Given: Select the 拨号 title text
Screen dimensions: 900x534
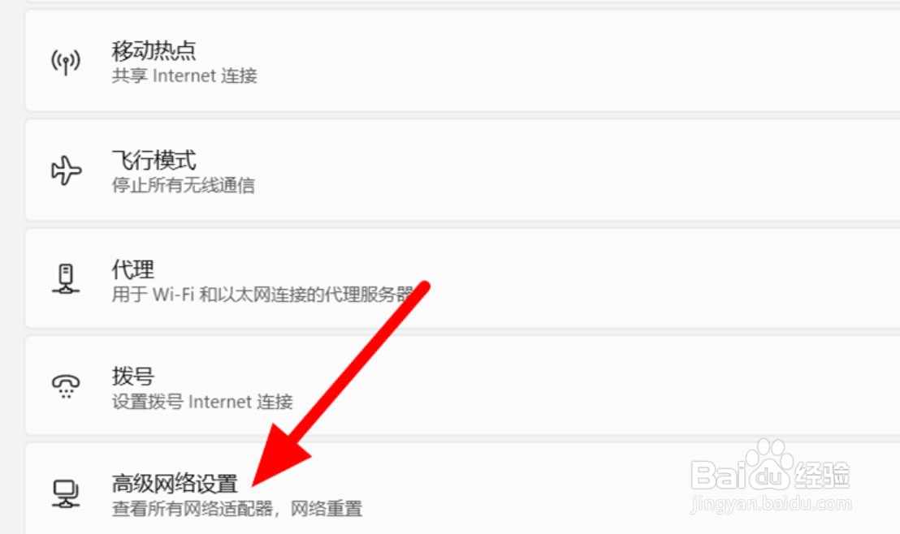Looking at the screenshot, I should tap(132, 377).
